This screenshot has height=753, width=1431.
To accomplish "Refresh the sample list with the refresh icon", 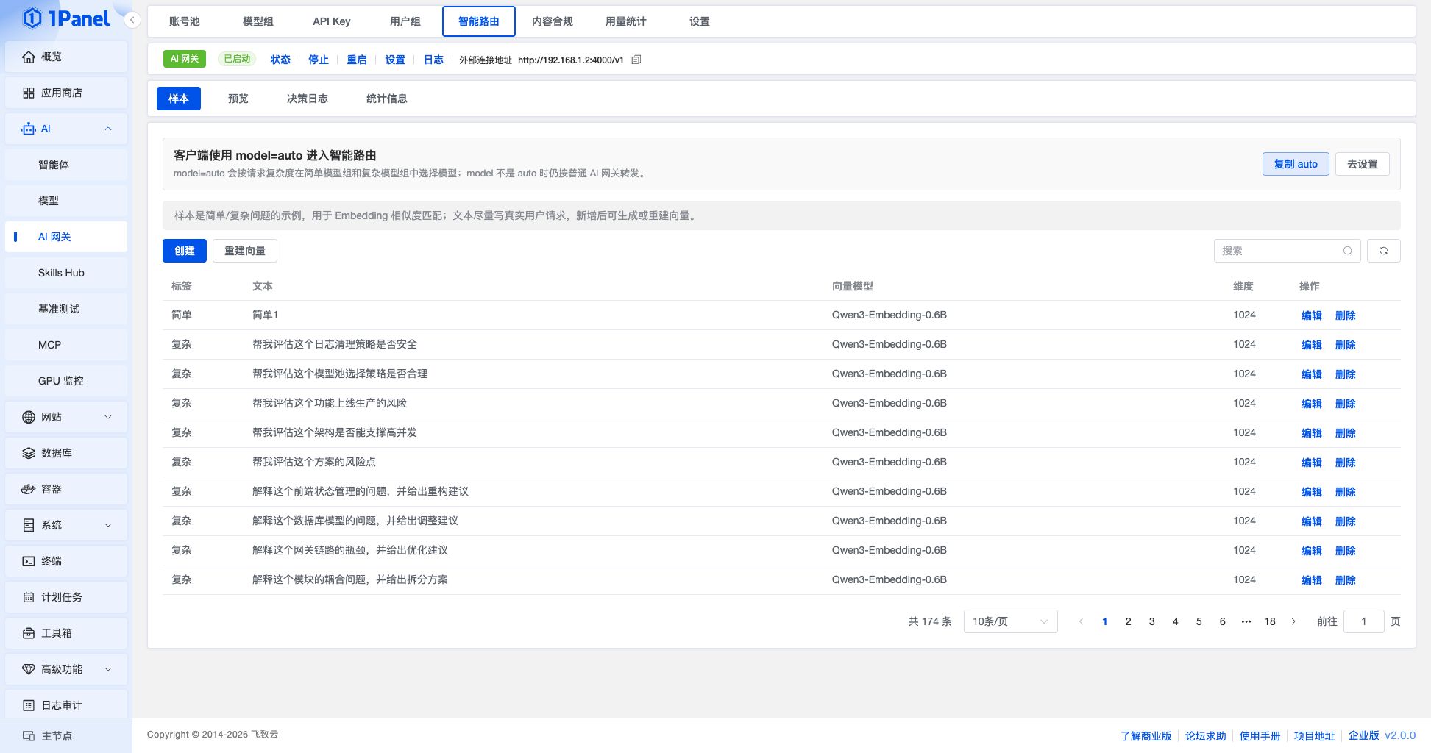I will pyautogui.click(x=1383, y=251).
